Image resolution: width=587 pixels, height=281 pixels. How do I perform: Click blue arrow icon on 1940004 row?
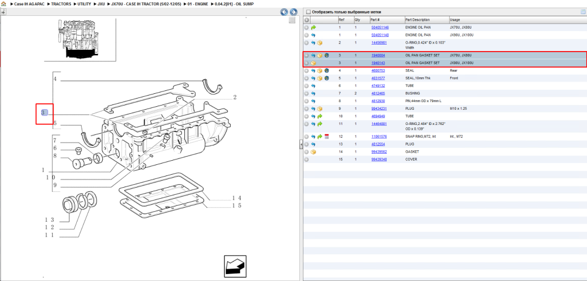point(313,55)
